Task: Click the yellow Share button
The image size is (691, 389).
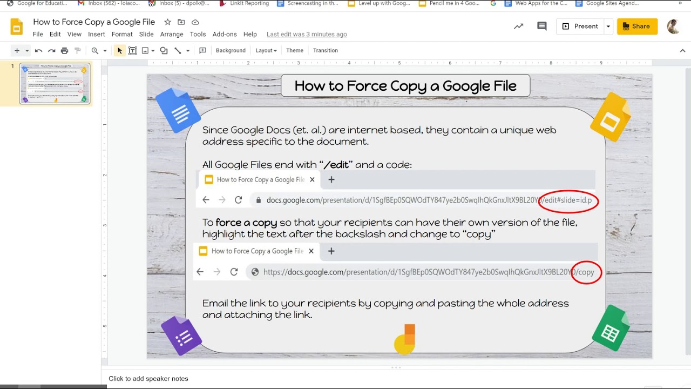Action: point(637,26)
